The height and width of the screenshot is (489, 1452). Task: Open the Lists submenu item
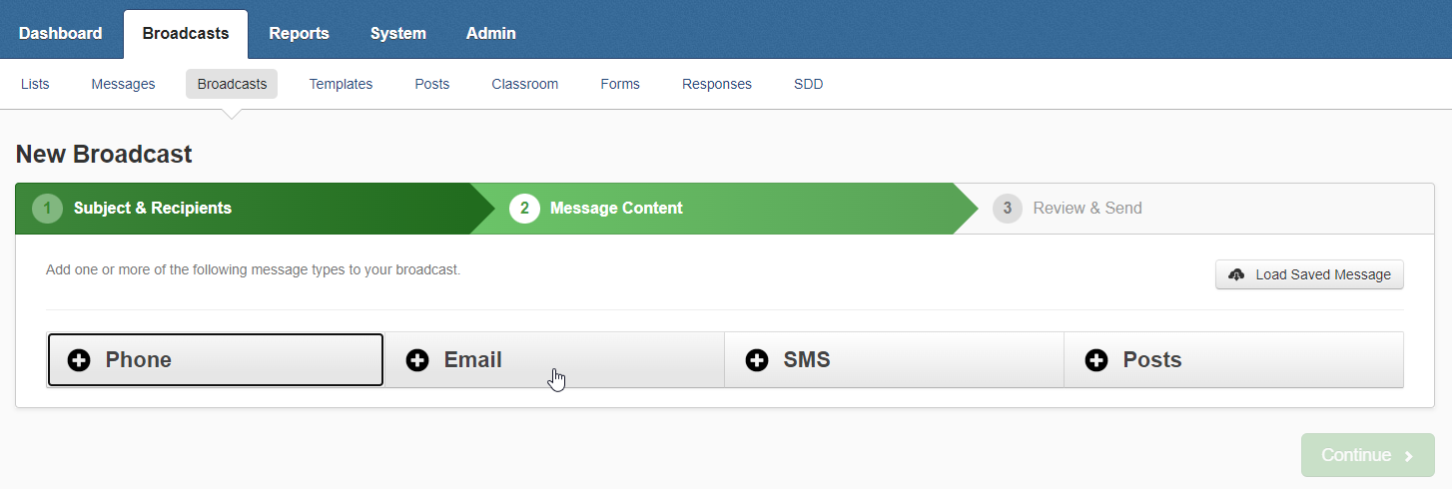[x=35, y=84]
